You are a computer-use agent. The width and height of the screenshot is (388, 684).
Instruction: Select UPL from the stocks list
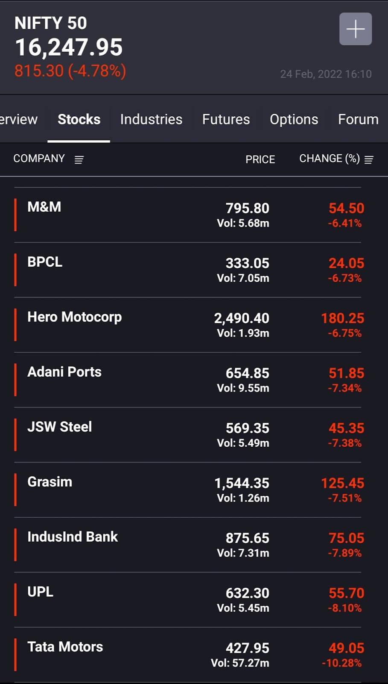[41, 592]
